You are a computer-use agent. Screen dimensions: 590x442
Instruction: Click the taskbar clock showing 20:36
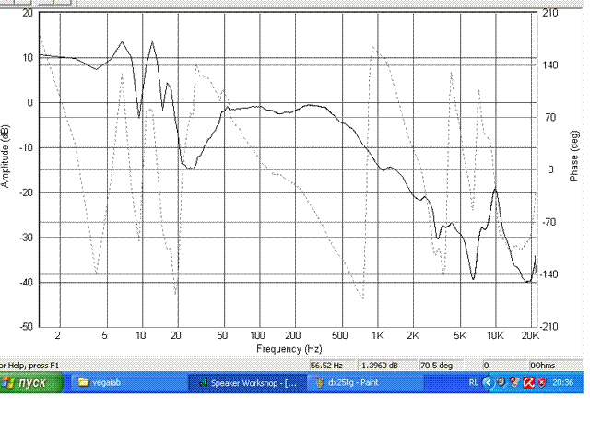pyautogui.click(x=563, y=383)
